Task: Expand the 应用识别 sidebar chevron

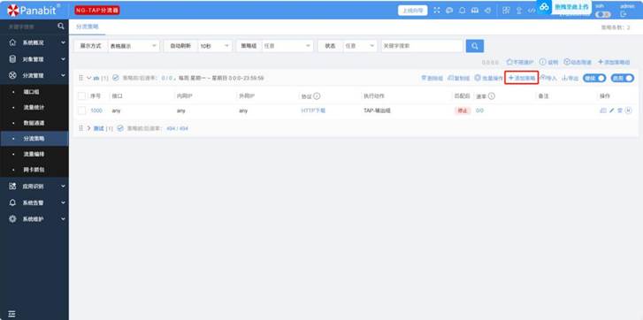Action: 63,186
